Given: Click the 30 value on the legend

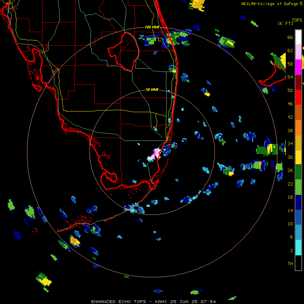Looking at the screenshot, I should pyautogui.click(x=290, y=157).
